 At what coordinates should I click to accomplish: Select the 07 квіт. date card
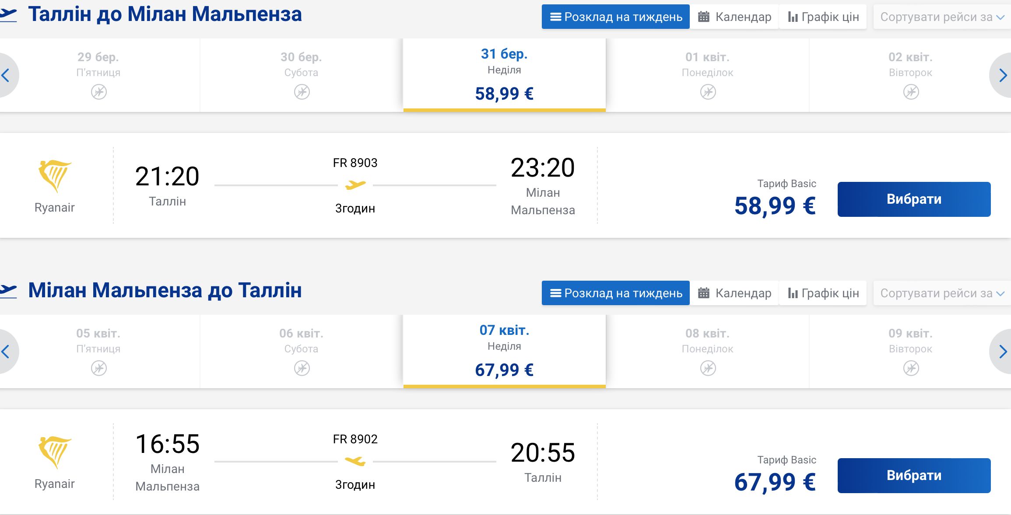click(504, 351)
